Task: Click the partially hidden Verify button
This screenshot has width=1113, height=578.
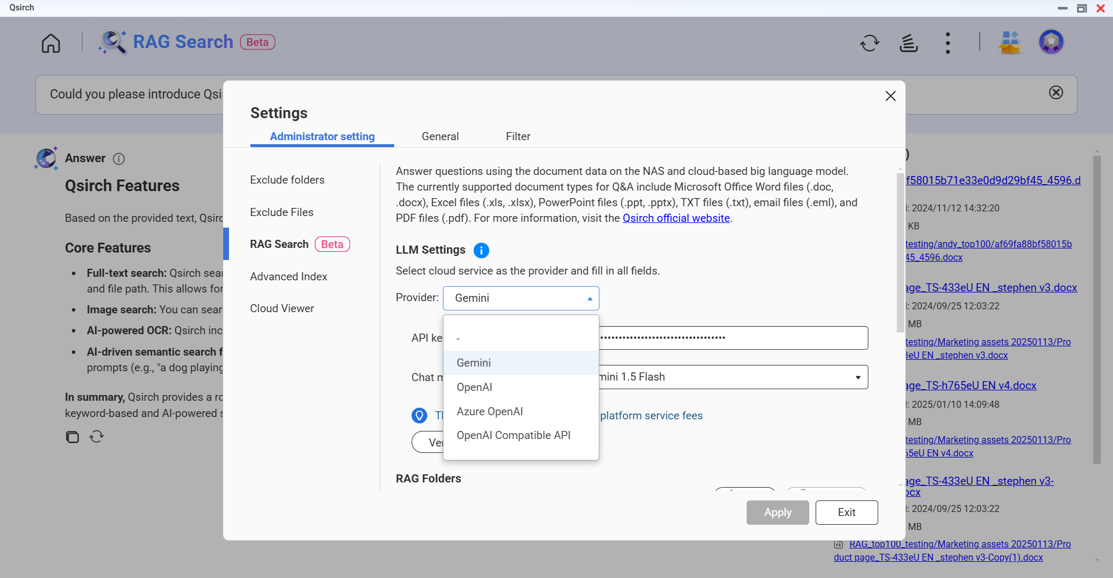Action: click(x=428, y=442)
